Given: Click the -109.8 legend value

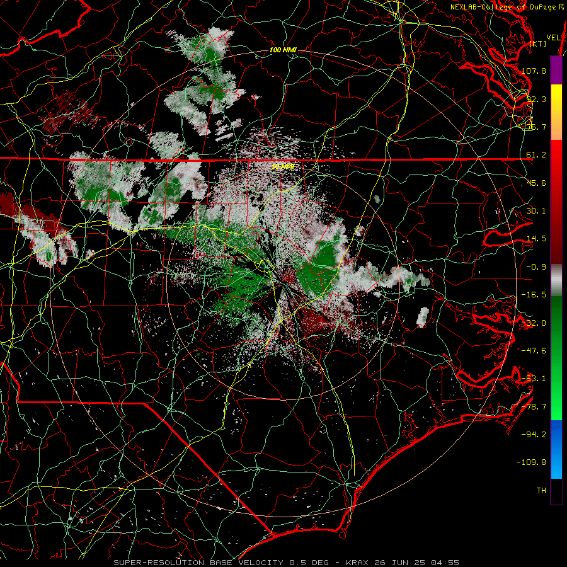Looking at the screenshot, I should pyautogui.click(x=532, y=462).
